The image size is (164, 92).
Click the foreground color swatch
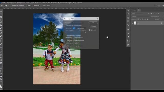click(1, 86)
